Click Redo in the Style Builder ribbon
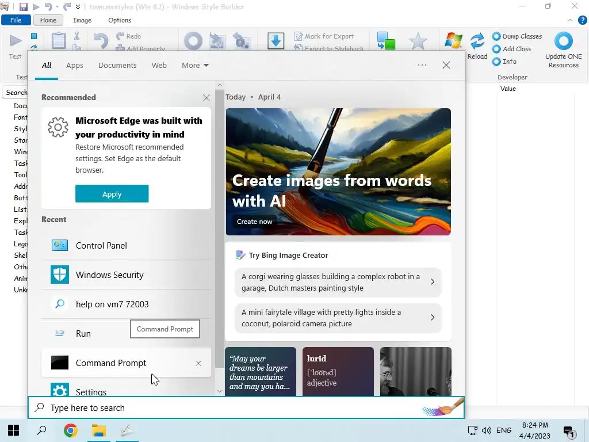The width and height of the screenshot is (589, 442). click(x=128, y=36)
